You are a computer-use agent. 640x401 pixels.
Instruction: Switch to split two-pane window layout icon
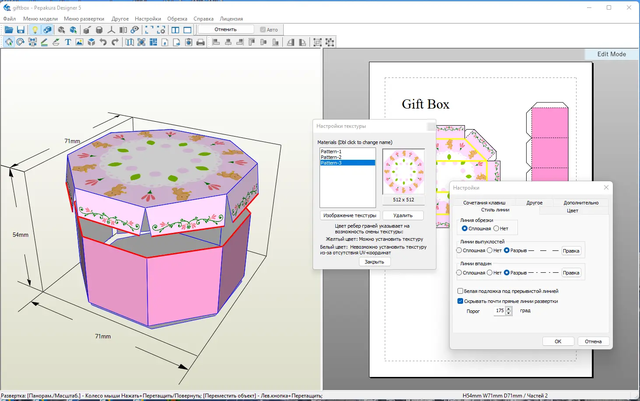click(175, 30)
